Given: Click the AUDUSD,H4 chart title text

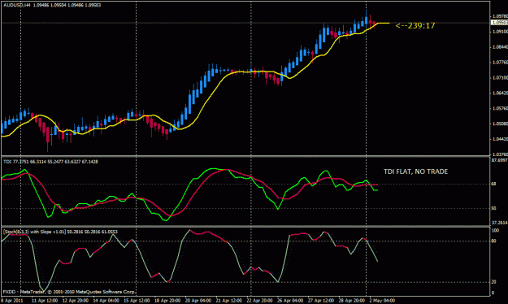Looking at the screenshot, I should pos(52,5).
